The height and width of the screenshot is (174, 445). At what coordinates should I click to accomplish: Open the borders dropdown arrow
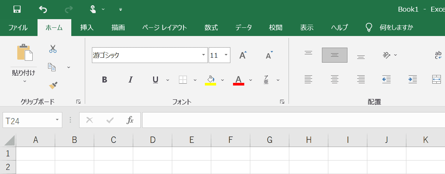click(195, 80)
